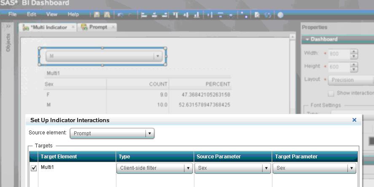The width and height of the screenshot is (374, 187).
Task: Switch to the Prompt tab
Action: [x=97, y=27]
